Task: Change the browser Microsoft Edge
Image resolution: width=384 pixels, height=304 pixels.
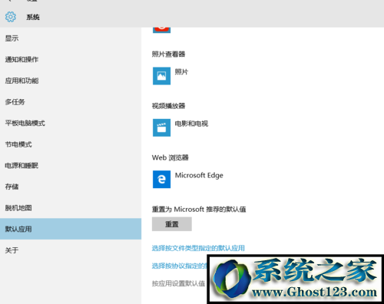Action: (x=199, y=175)
